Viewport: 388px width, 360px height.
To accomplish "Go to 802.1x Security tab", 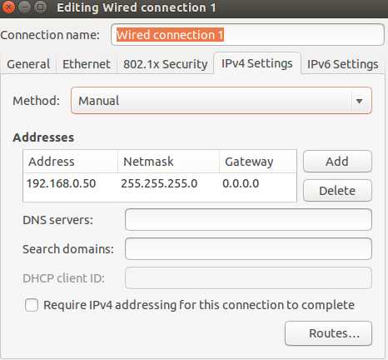I will [x=166, y=64].
